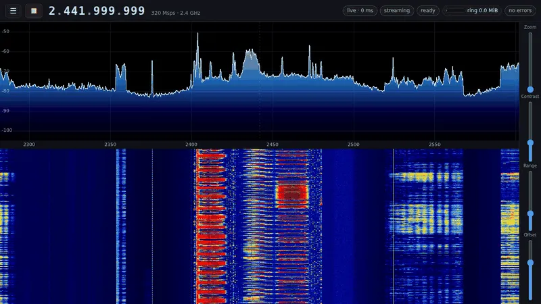Click the -50 dB axis label
This screenshot has width=541, height=304.
pos(5,31)
